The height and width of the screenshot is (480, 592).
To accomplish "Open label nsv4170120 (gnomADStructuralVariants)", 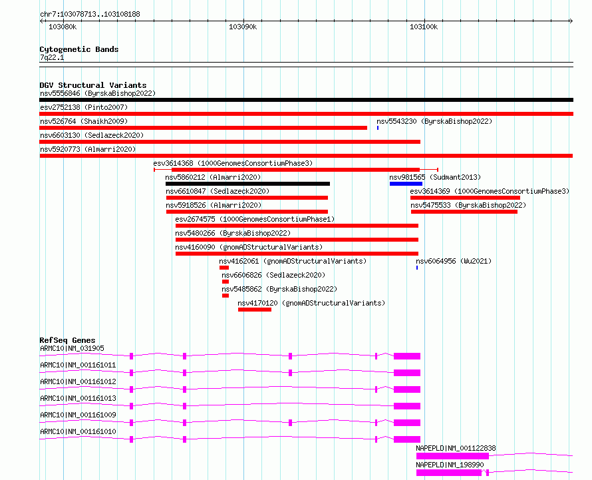I will [311, 303].
